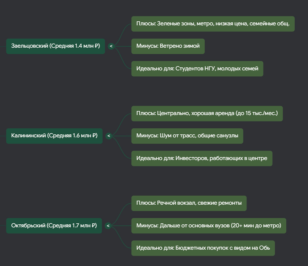Click node Плюсы: Центрально, хорошая аренда
Viewport: 308px width, 266px height.
[x=207, y=114]
